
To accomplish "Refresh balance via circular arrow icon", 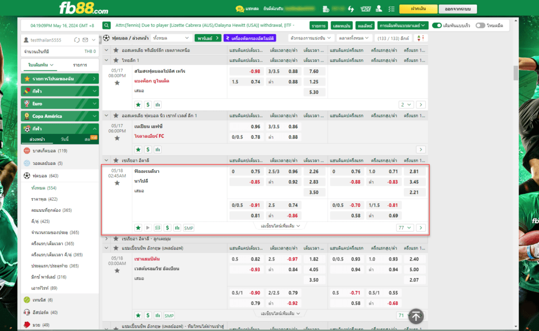I will (77, 40).
